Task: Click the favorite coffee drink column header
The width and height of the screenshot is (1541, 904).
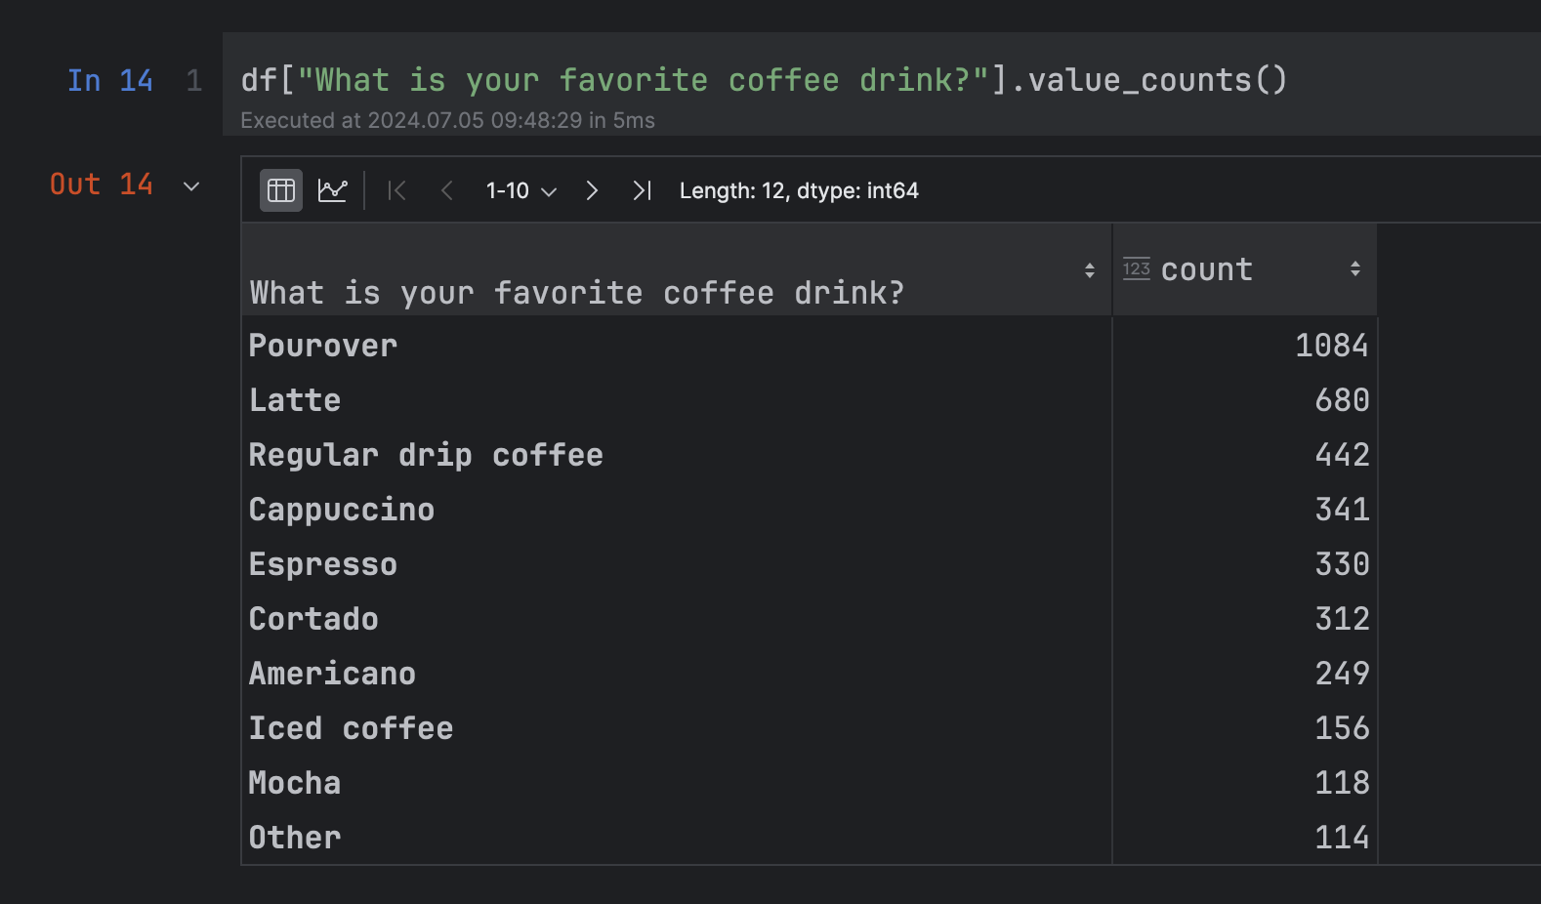Action: pos(576,292)
